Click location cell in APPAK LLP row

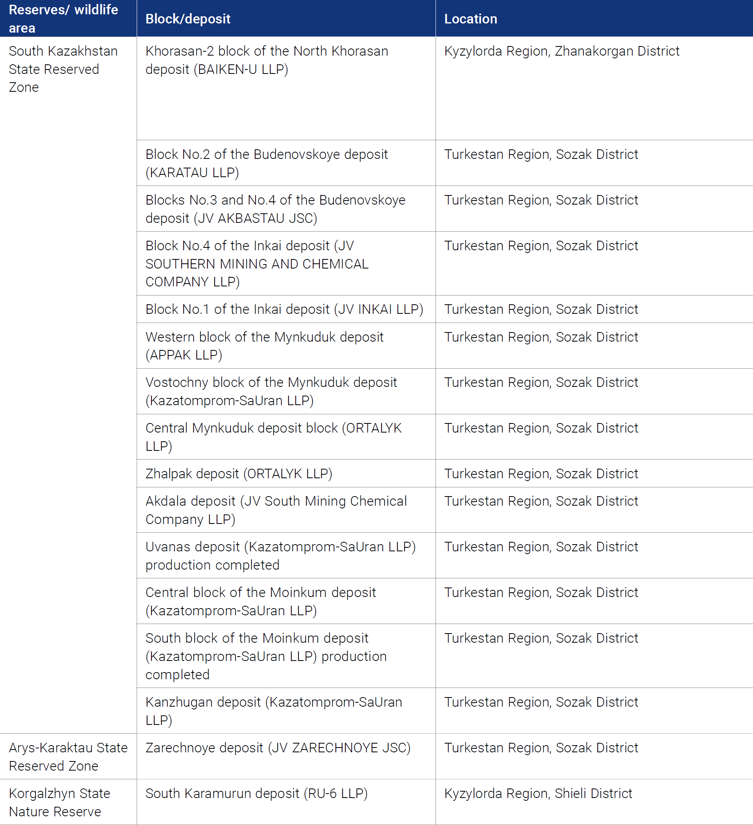tap(594, 346)
